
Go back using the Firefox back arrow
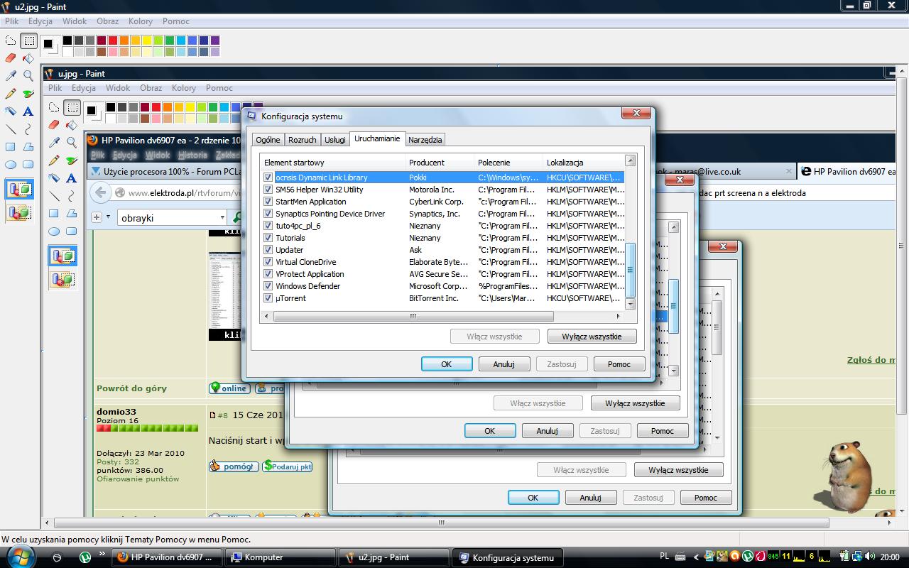[x=101, y=192]
